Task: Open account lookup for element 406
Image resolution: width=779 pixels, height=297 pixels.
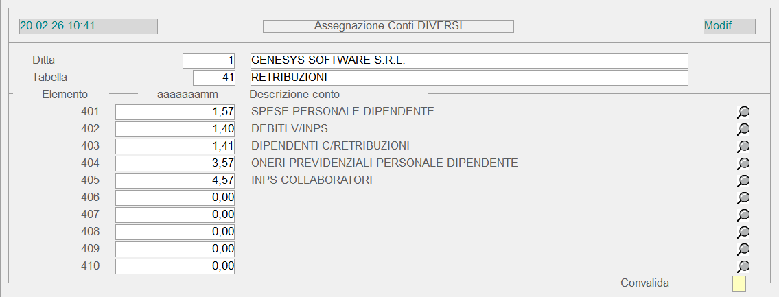Action: 743,198
